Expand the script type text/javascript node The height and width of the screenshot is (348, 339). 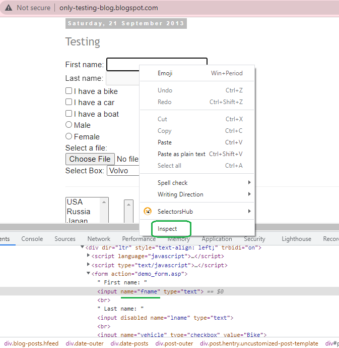coord(88,264)
